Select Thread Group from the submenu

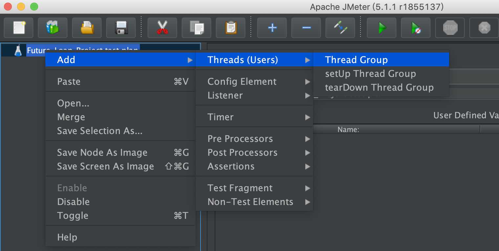(x=381, y=60)
